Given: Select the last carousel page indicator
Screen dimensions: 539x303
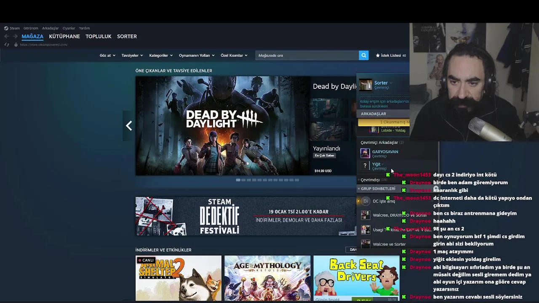Looking at the screenshot, I should point(297,180).
